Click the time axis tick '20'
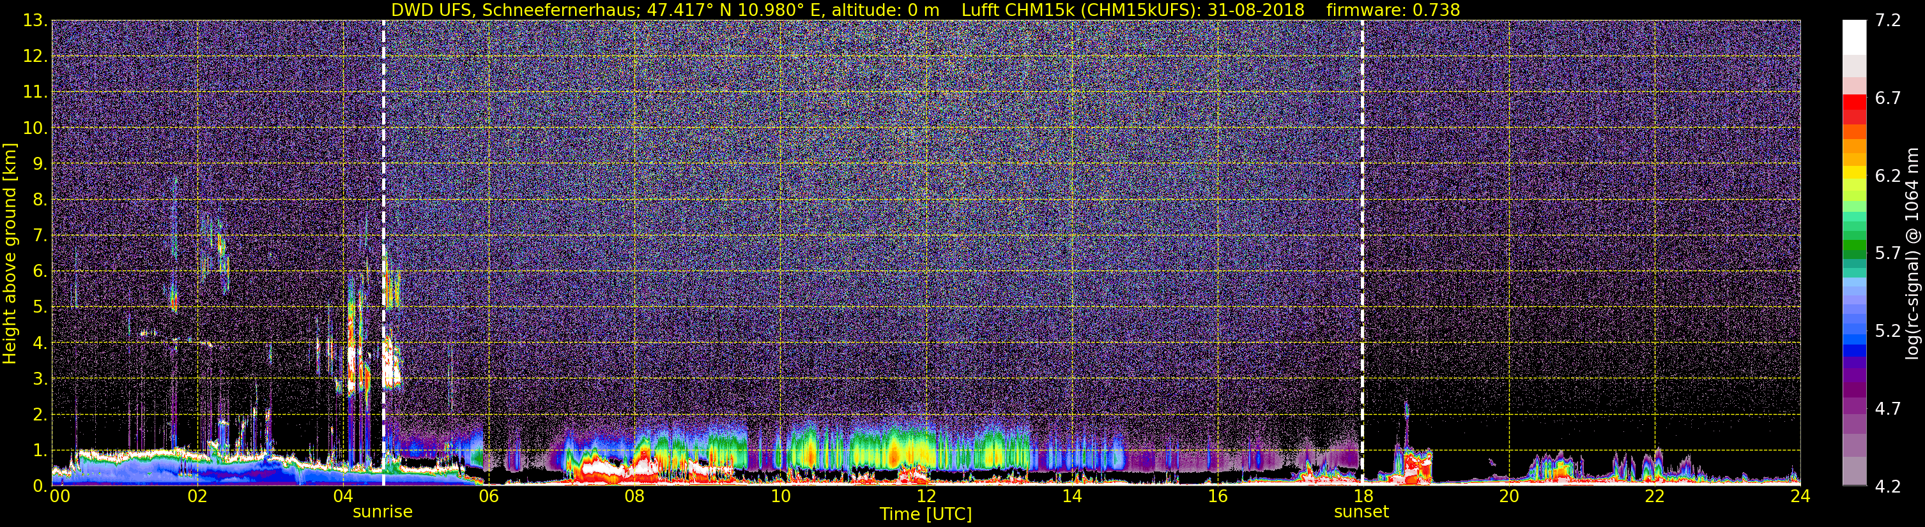The width and height of the screenshot is (1925, 527). [1509, 497]
